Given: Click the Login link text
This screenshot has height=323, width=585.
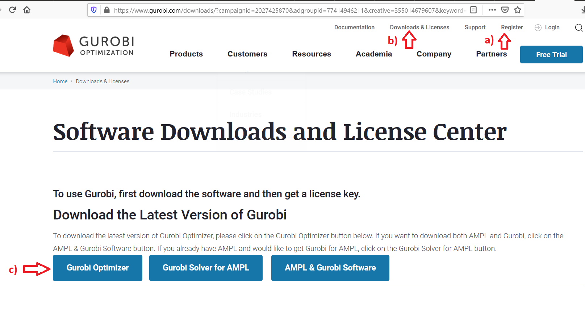Looking at the screenshot, I should (552, 27).
